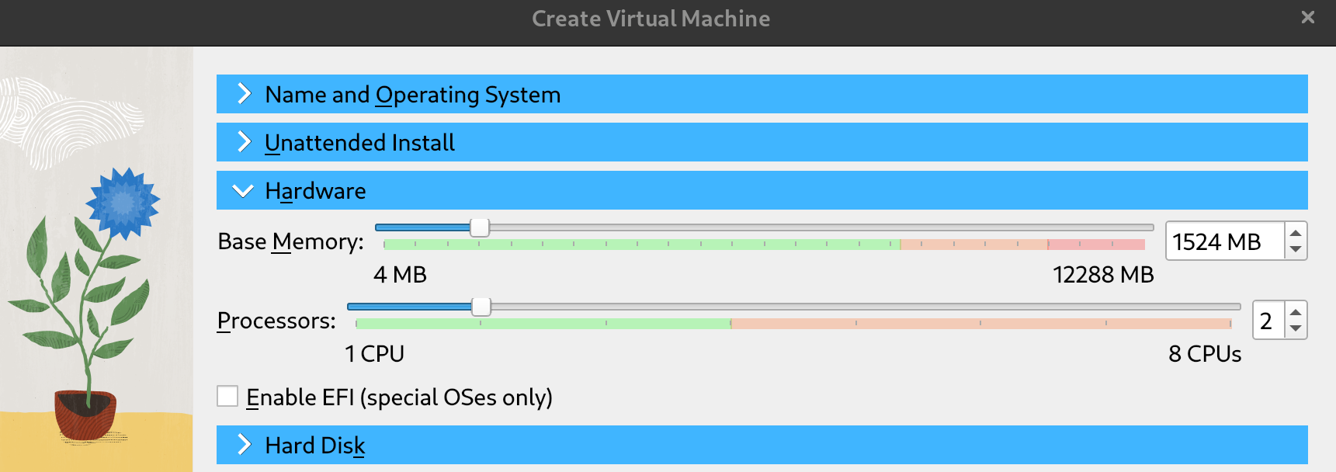Open the Name and Operating System section
This screenshot has height=472, width=1336.
pyautogui.click(x=412, y=94)
